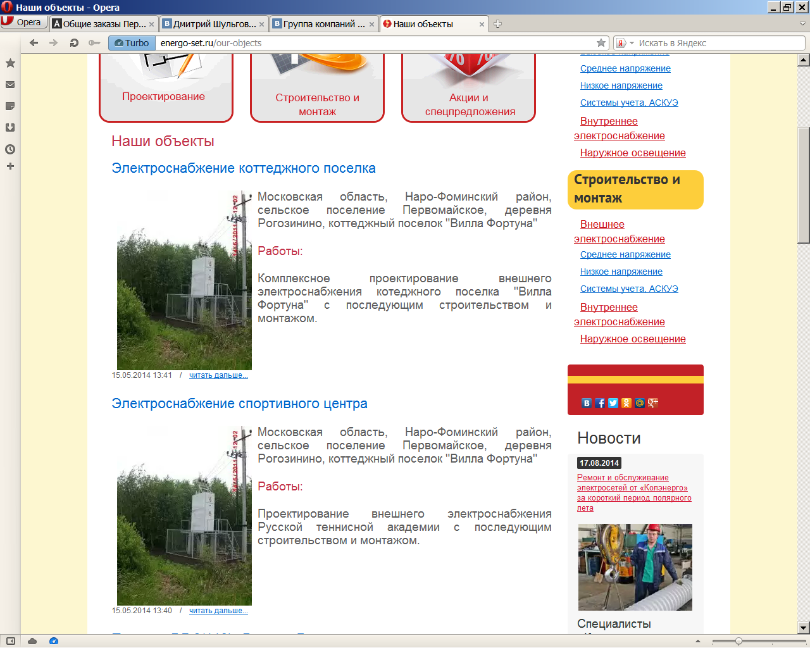Close the 'Общие заказы Пер...' tab

(x=152, y=25)
